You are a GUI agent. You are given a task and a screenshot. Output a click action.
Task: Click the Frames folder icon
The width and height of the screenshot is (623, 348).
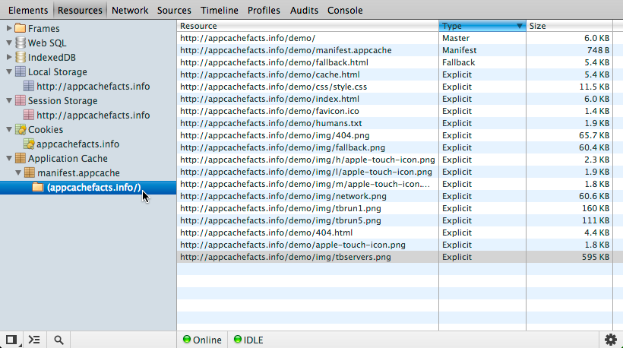click(x=21, y=28)
